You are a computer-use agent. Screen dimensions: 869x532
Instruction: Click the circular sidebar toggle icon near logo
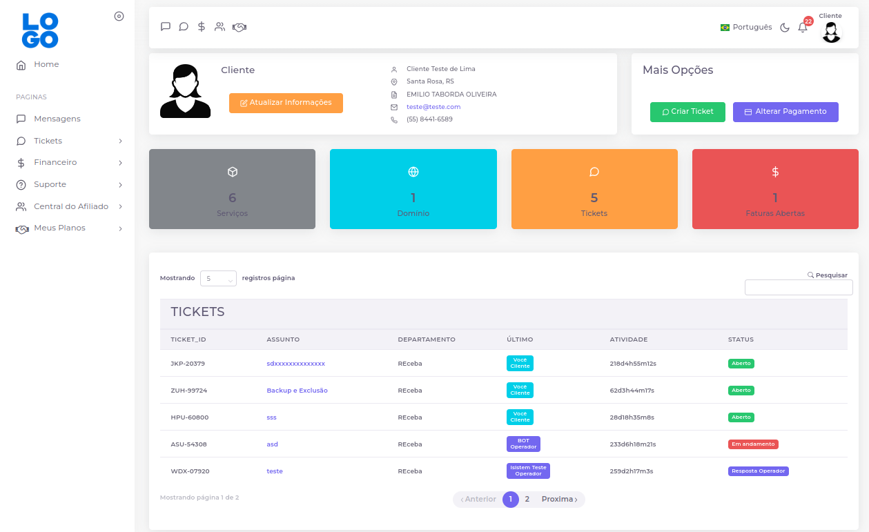[119, 16]
